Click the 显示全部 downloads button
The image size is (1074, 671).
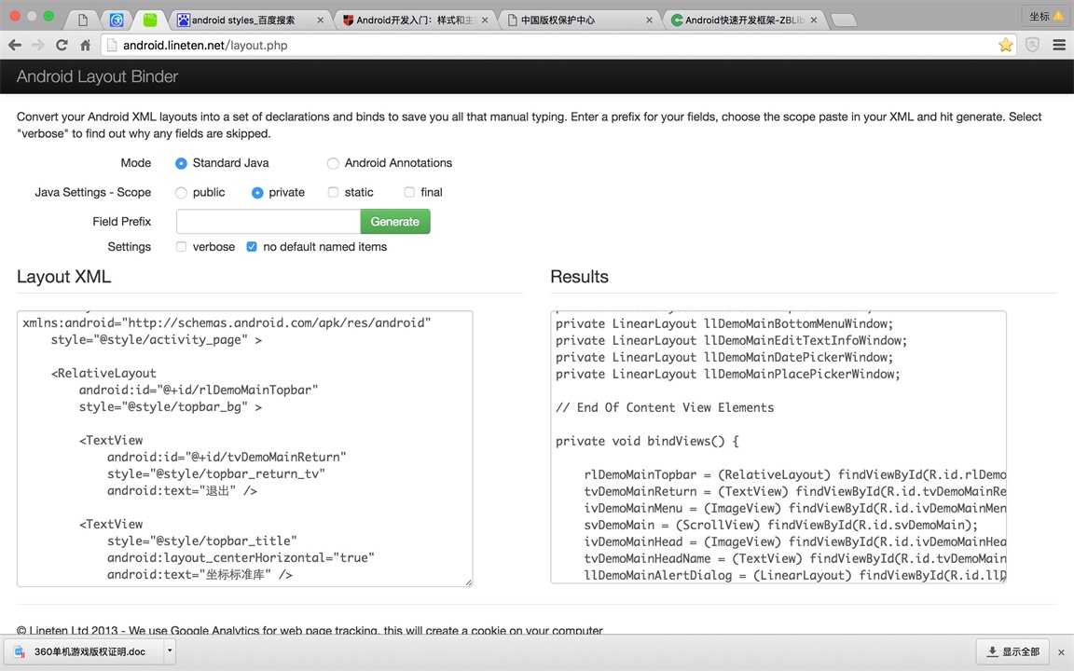(x=1012, y=651)
